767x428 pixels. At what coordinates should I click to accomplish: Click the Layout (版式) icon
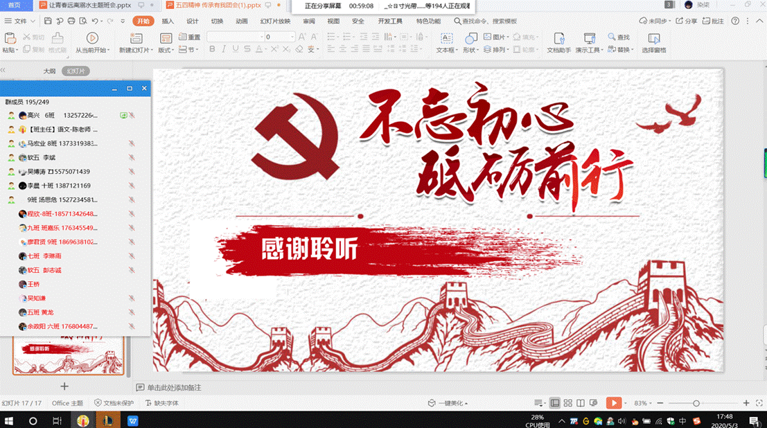tap(166, 38)
